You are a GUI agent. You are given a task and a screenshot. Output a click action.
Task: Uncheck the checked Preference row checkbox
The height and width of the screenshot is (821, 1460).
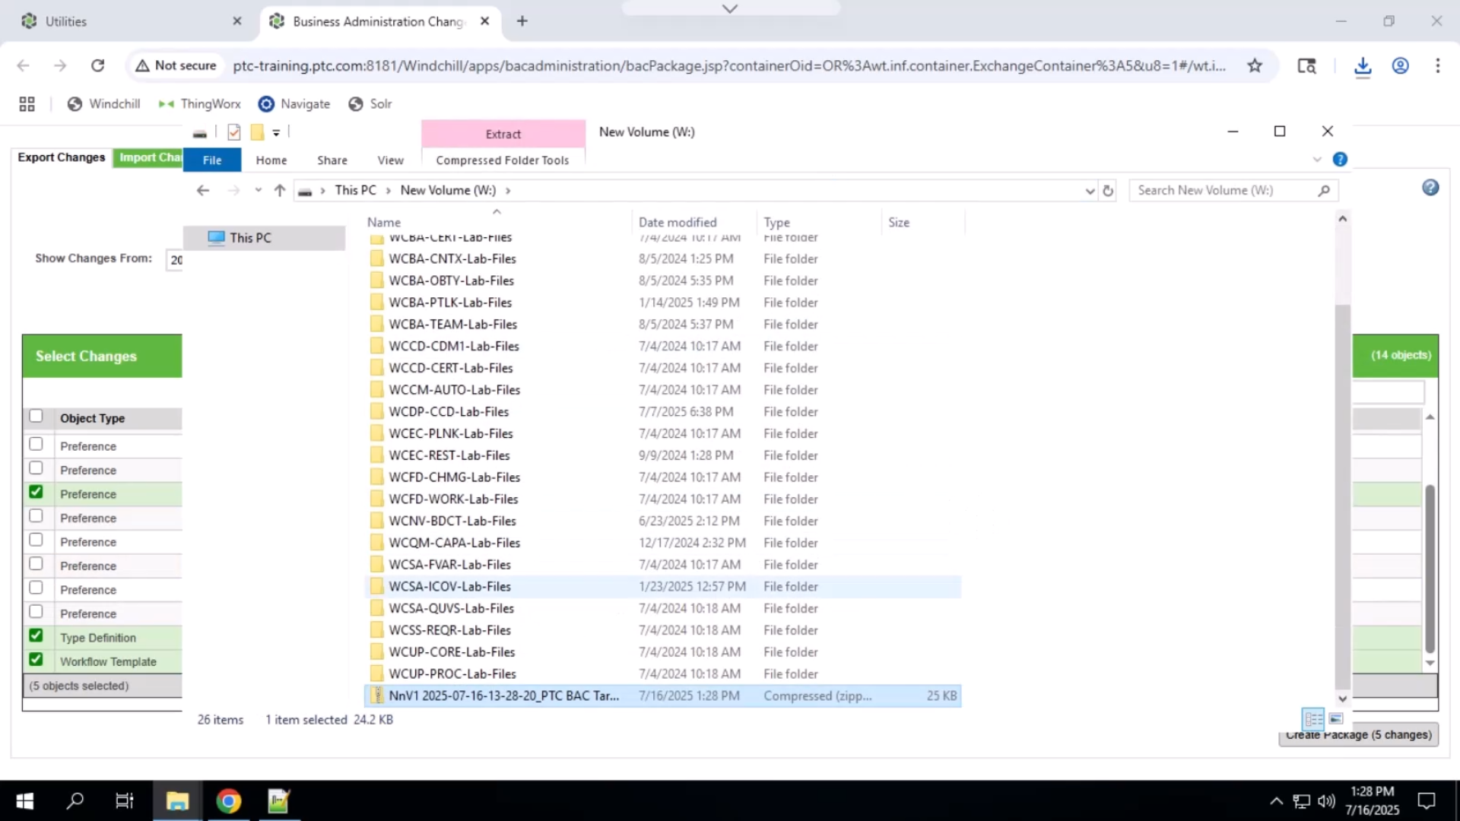[36, 493]
